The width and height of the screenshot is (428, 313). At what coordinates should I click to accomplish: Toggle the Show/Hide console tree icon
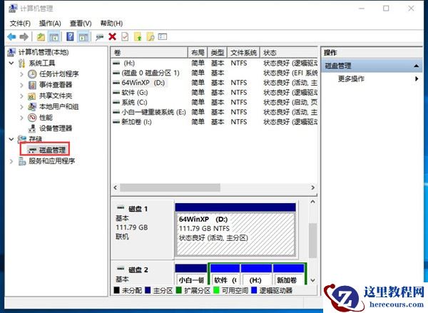pyautogui.click(x=54, y=36)
